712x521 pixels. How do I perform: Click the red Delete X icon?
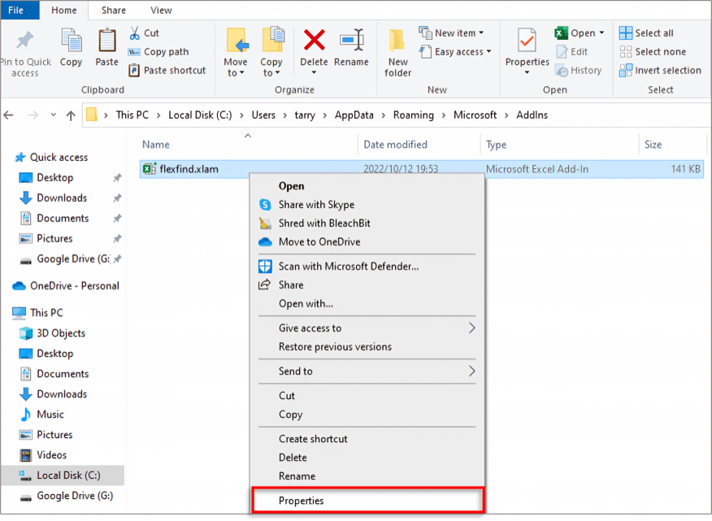point(314,40)
